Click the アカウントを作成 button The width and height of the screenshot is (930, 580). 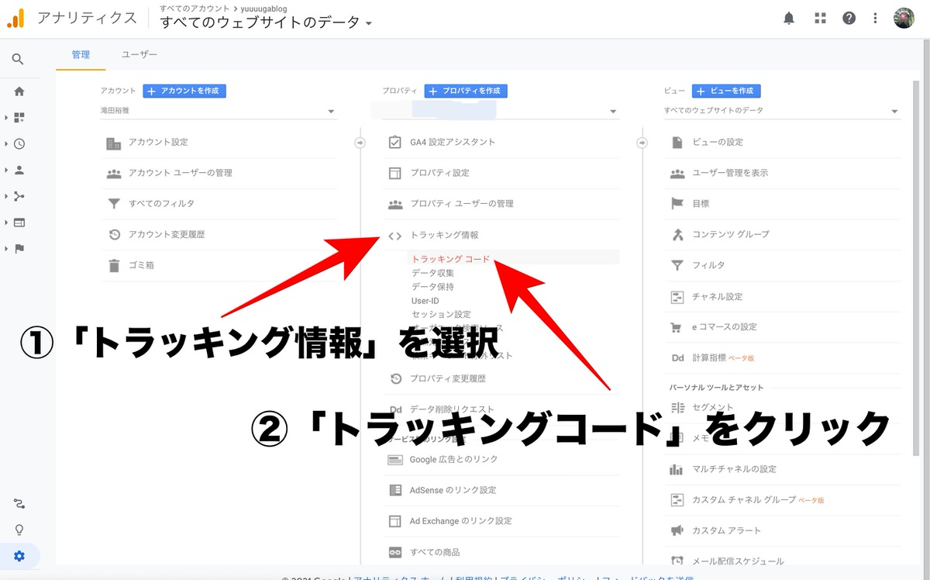point(184,91)
